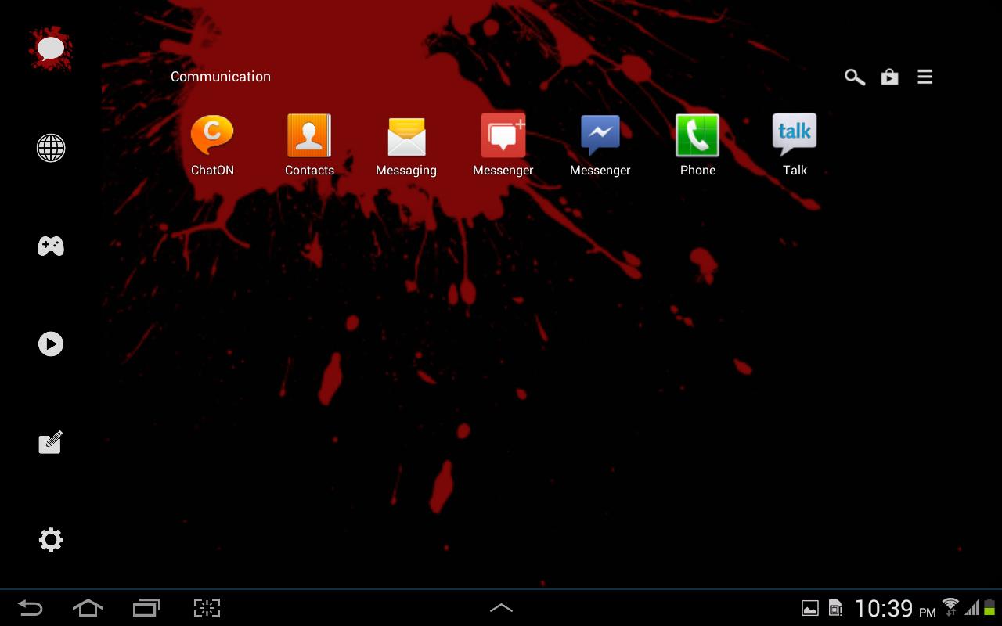
Task: Tap the search magnifier icon
Action: (855, 77)
